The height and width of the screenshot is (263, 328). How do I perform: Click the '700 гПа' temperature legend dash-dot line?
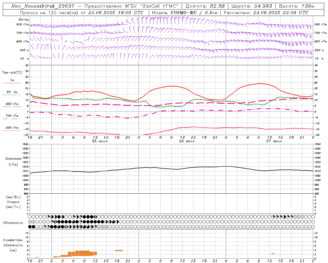pyautogui.click(x=12, y=119)
